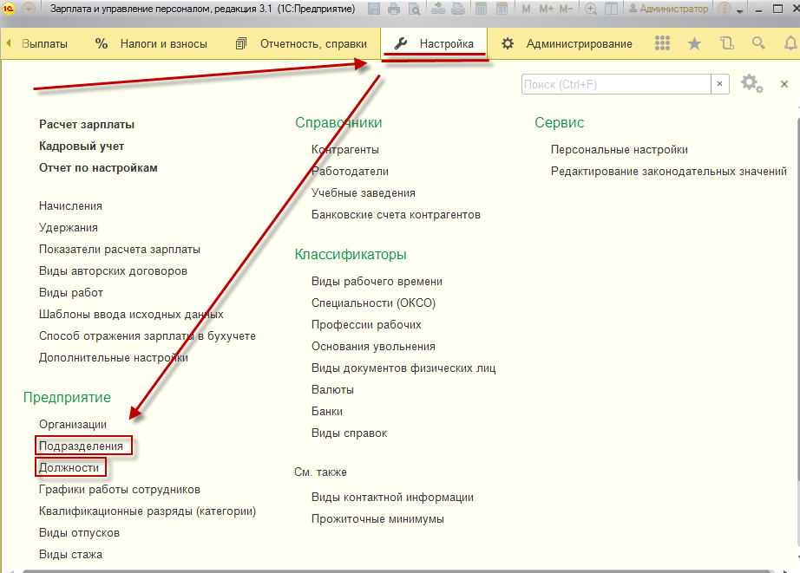Open the calendar icon in toolbar
The height and width of the screenshot is (573, 800).
tap(502, 10)
